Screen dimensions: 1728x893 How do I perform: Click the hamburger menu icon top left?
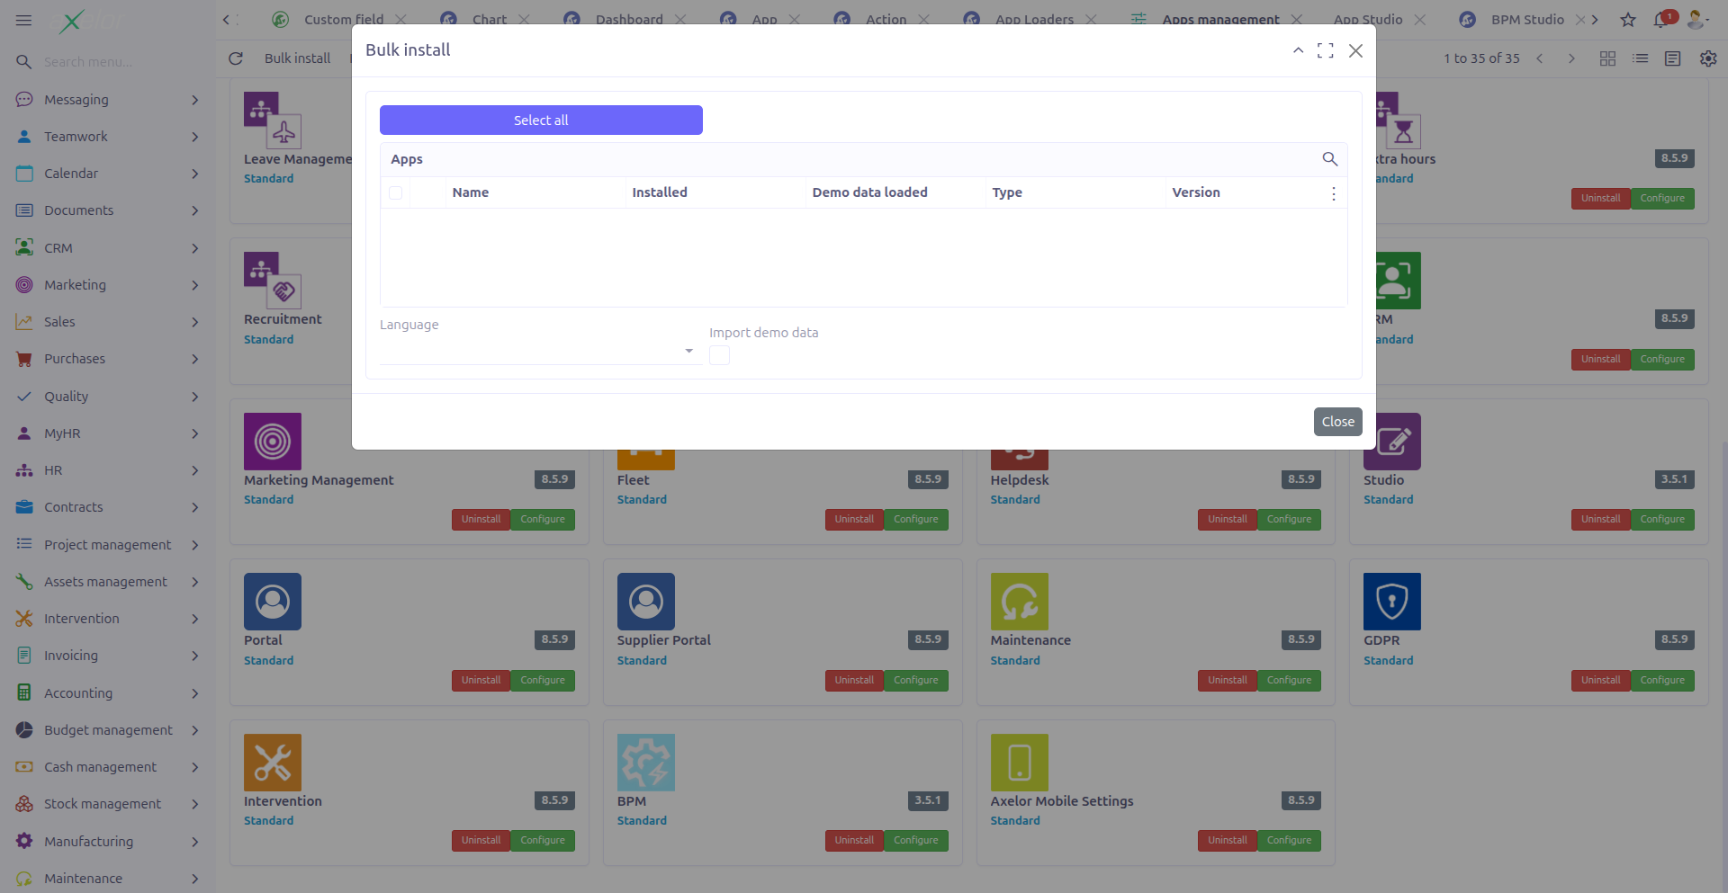(24, 20)
